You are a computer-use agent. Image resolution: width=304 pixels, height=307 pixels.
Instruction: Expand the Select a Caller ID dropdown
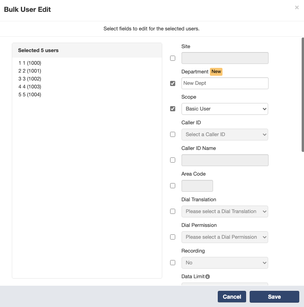pyautogui.click(x=225, y=135)
